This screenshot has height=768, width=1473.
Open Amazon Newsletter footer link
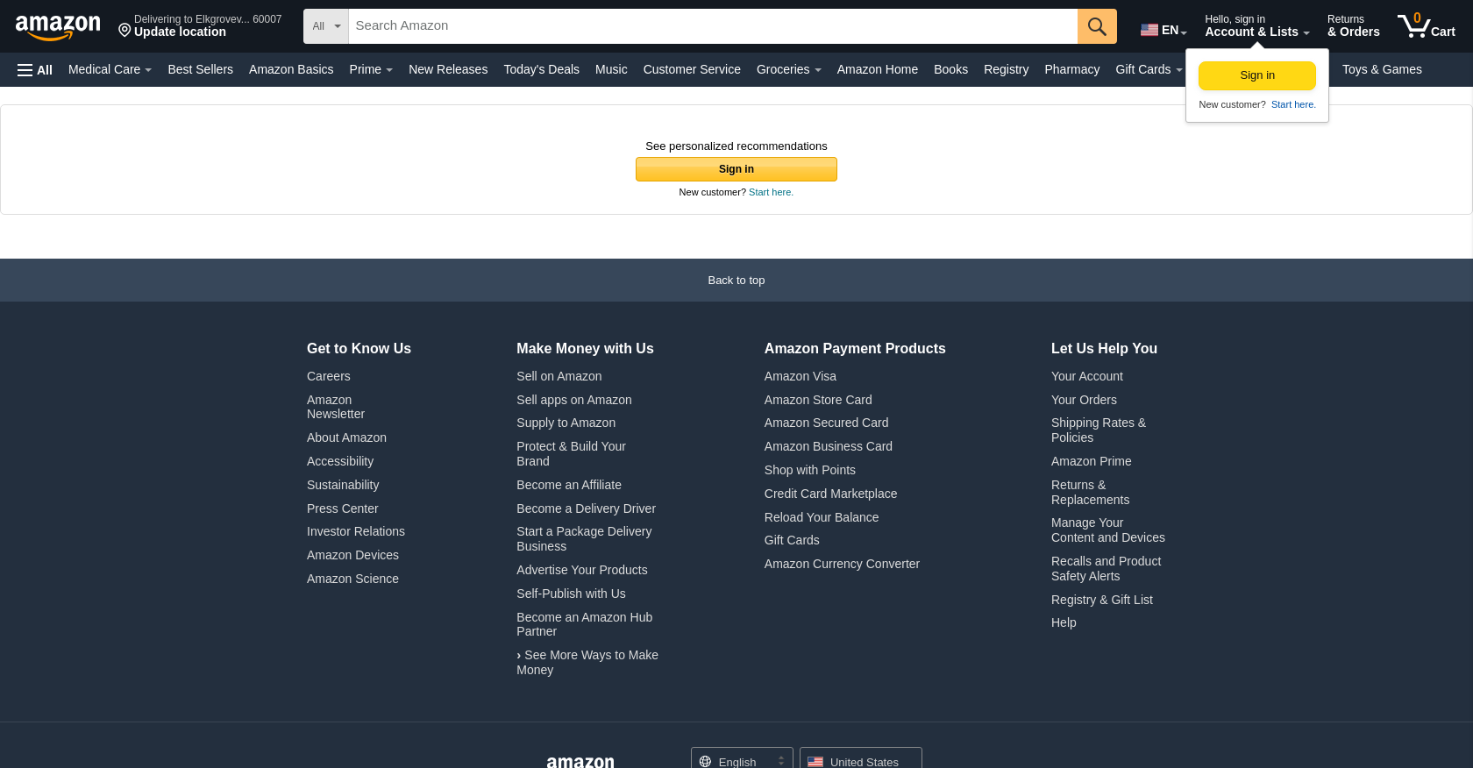(x=336, y=407)
